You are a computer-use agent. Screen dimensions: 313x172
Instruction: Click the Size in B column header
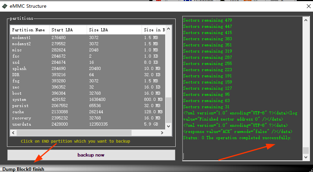pyautogui.click(x=154, y=30)
